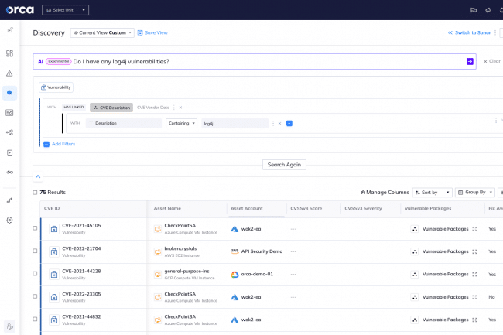Open the Containing operator dropdown
This screenshot has width=503, height=335.
point(181,123)
